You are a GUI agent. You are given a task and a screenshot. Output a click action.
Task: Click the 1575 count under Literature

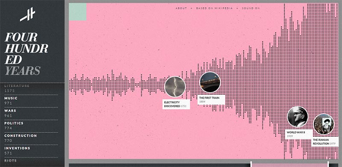(x=9, y=91)
